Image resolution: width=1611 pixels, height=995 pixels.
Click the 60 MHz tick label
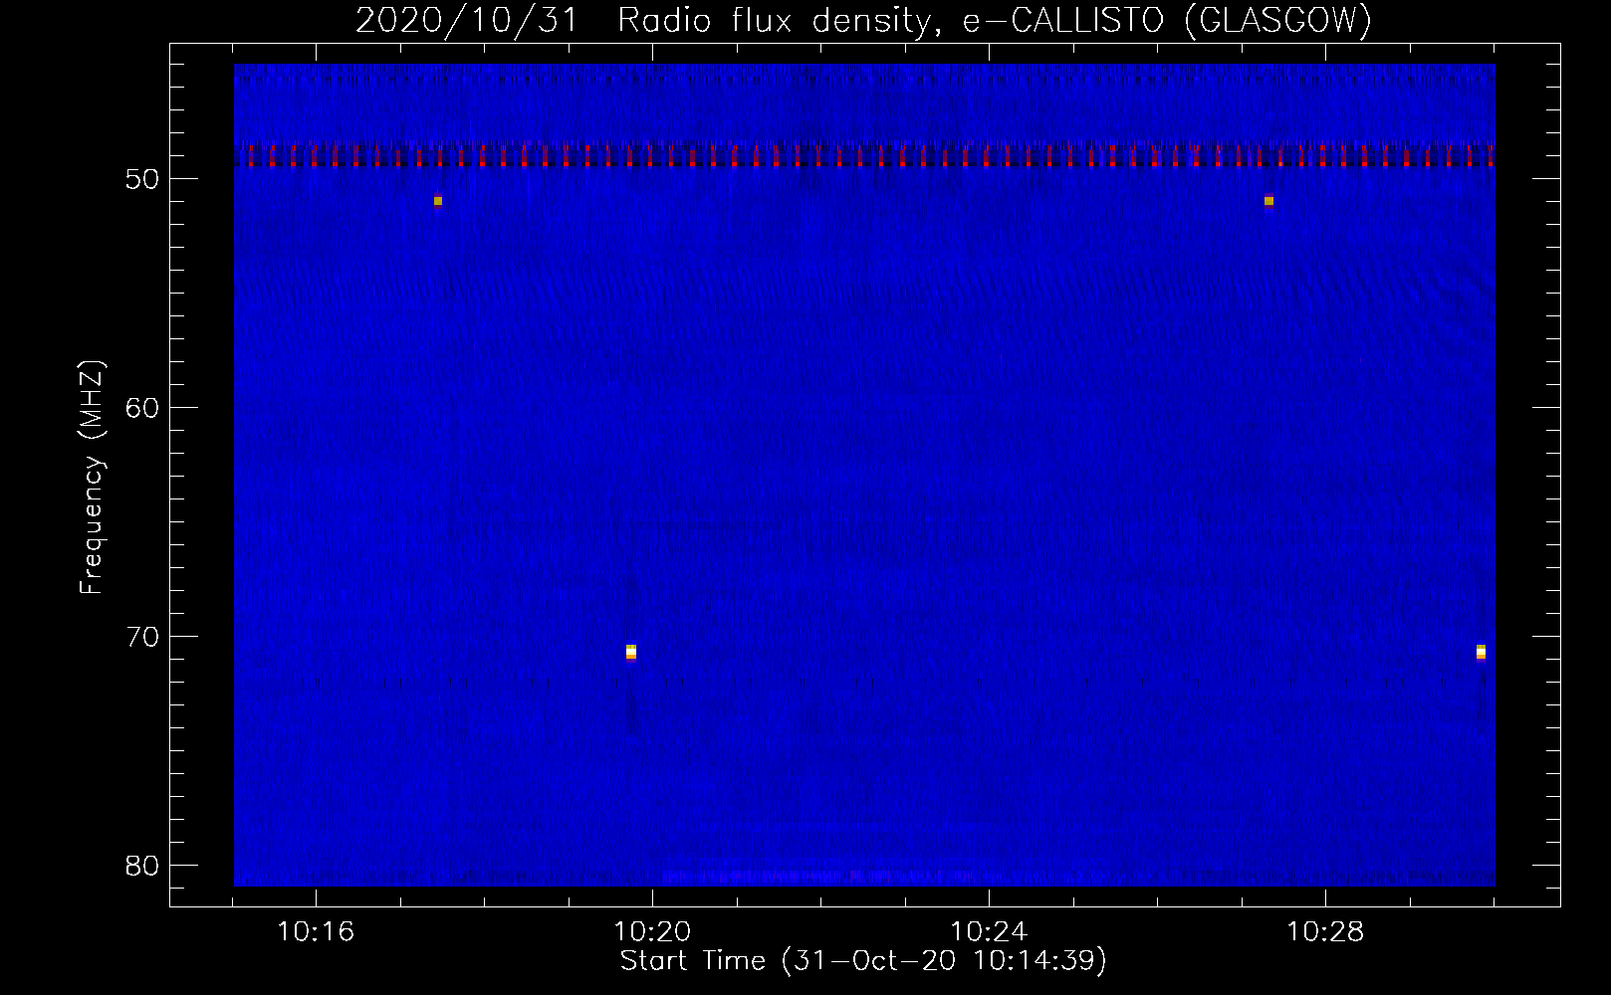142,408
